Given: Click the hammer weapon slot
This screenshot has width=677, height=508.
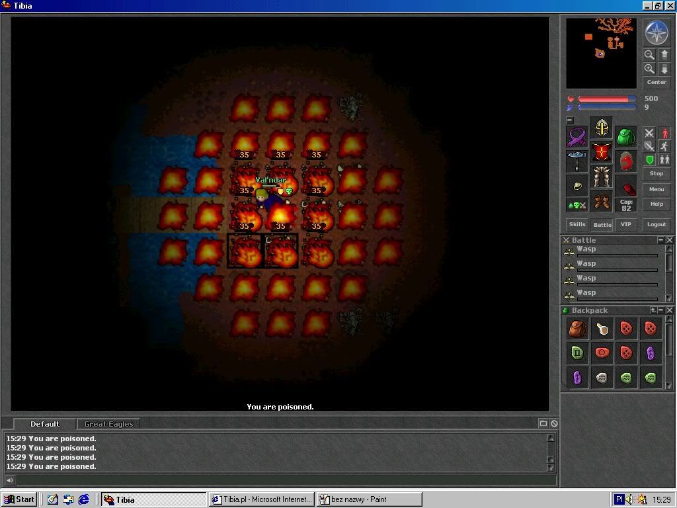Looking at the screenshot, I should coord(577,161).
